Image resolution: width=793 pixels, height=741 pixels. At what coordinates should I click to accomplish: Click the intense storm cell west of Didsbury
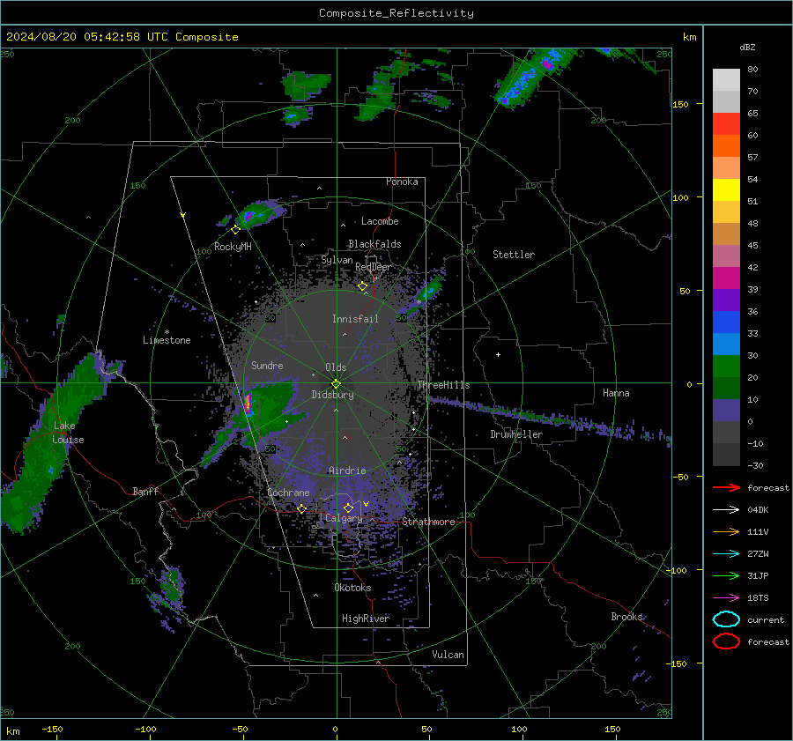coord(248,404)
